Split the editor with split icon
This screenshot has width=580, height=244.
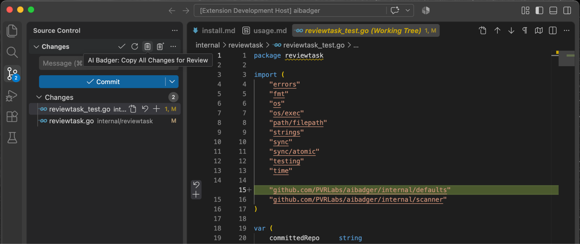point(553,30)
